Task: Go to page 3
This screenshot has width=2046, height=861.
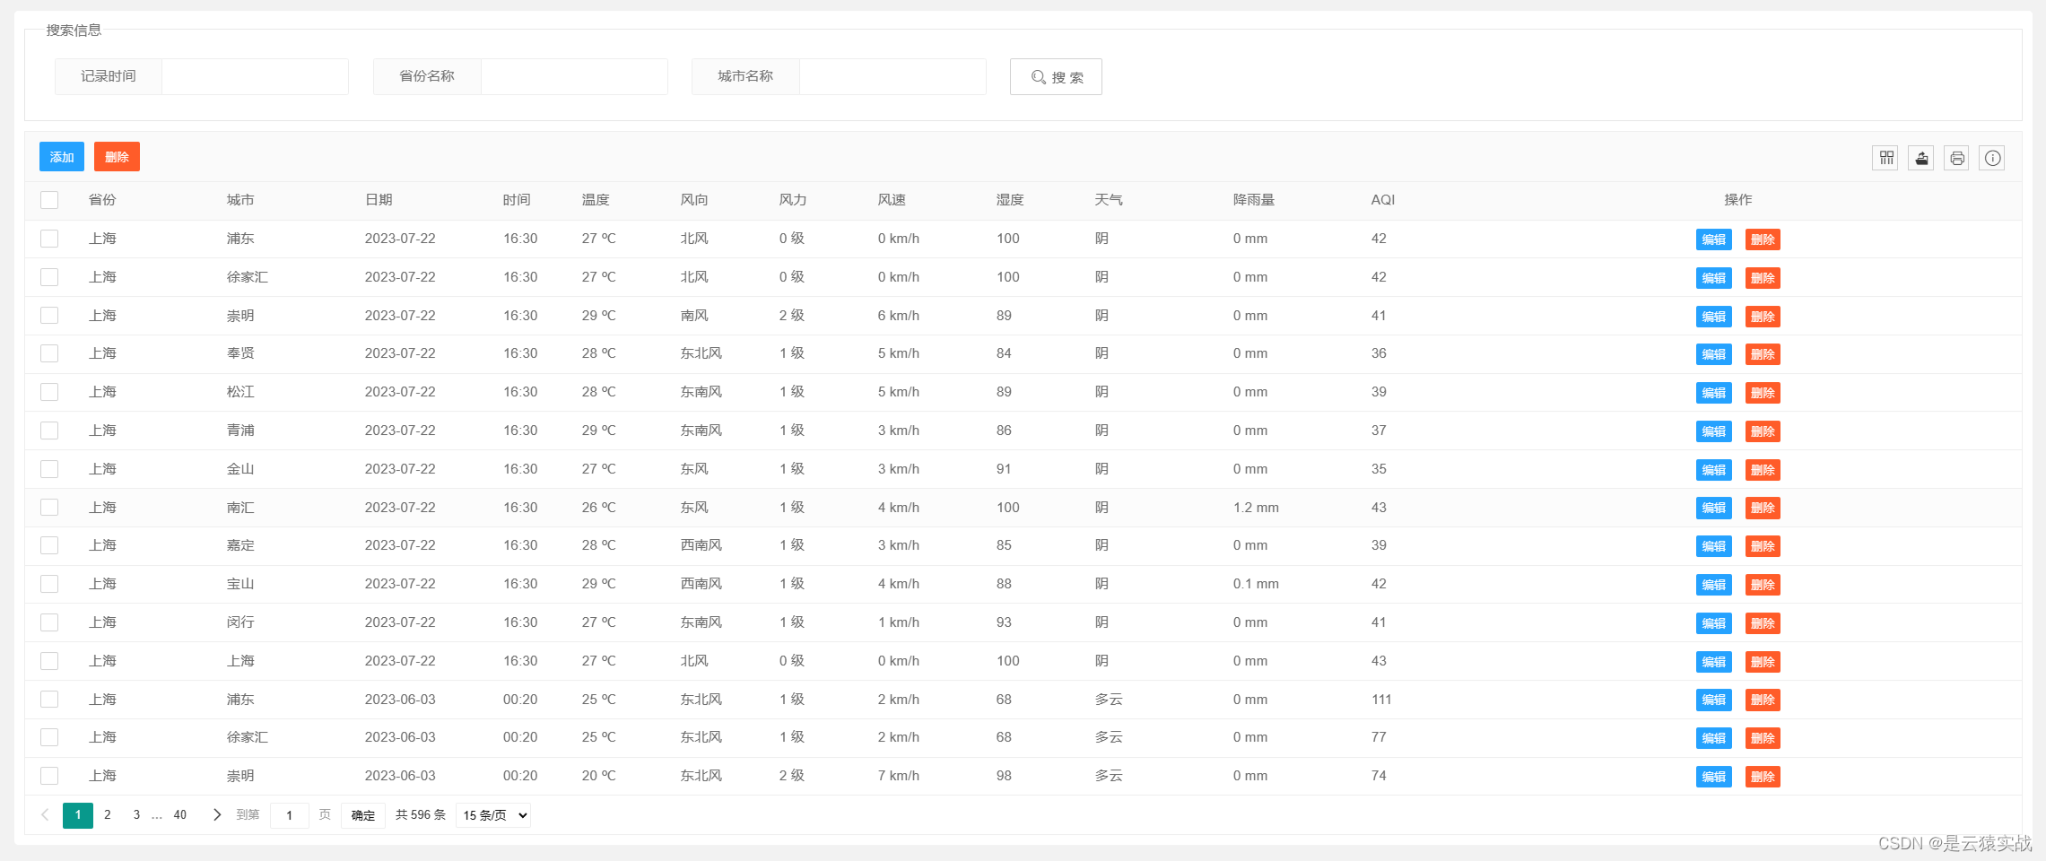Action: pos(136,814)
